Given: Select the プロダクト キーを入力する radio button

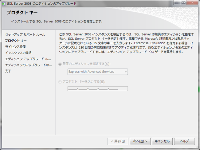Looking at the screenshot, I should point(60,82).
